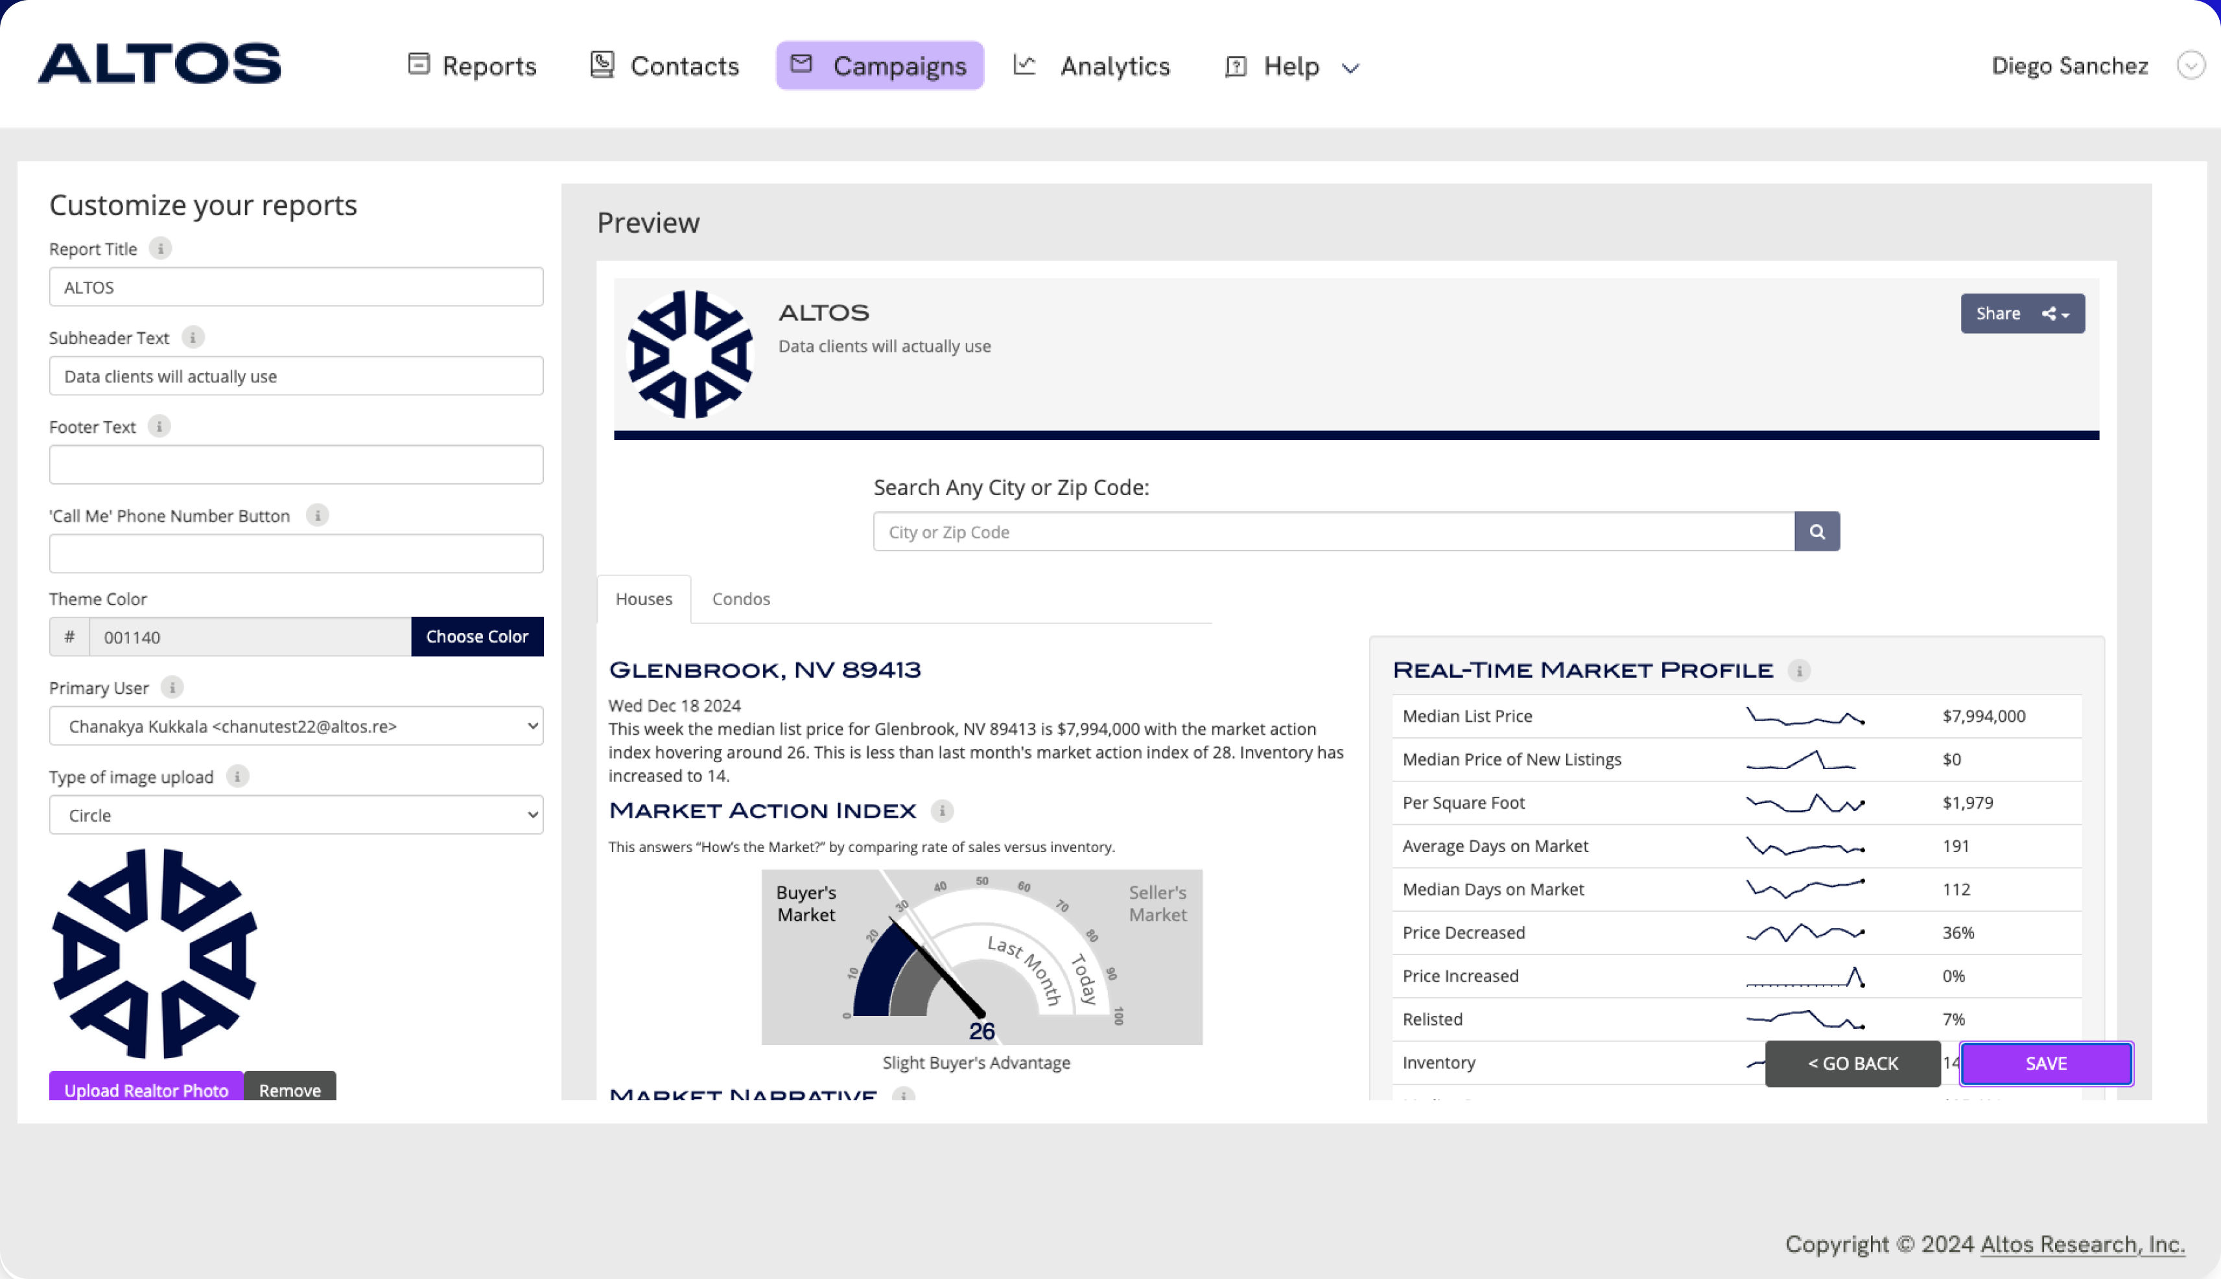Click the Save button to confirm changes
This screenshot has width=2221, height=1279.
click(2045, 1063)
